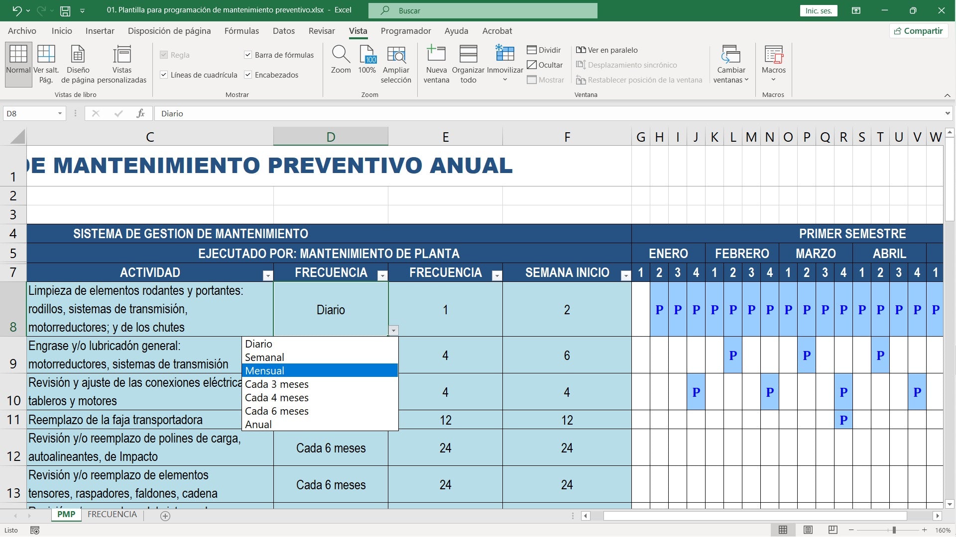Click the insert function fx icon
956x537 pixels.
pos(140,113)
